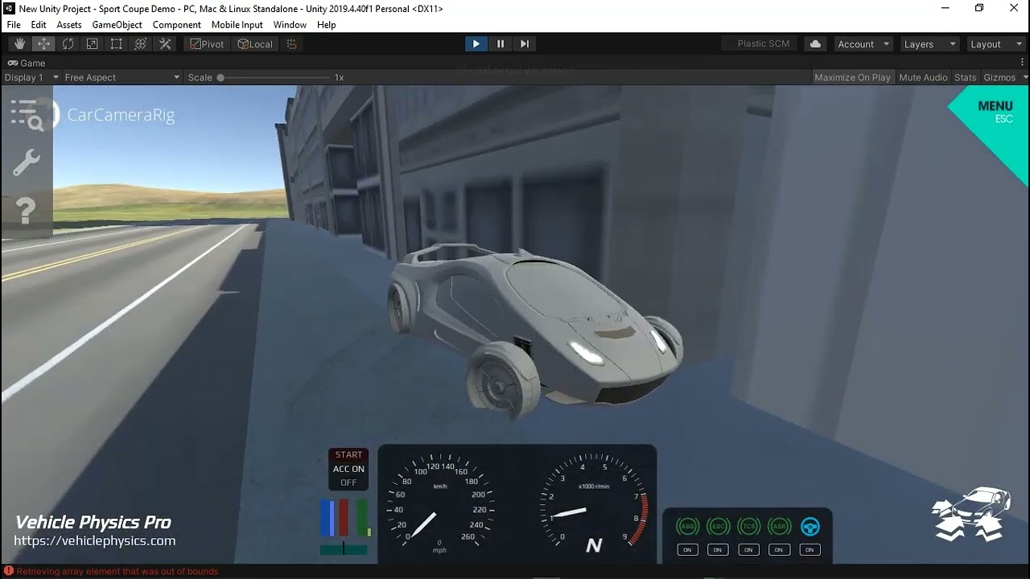This screenshot has width=1030, height=579.
Task: Click the blue steering wheel assist icon
Action: click(810, 527)
